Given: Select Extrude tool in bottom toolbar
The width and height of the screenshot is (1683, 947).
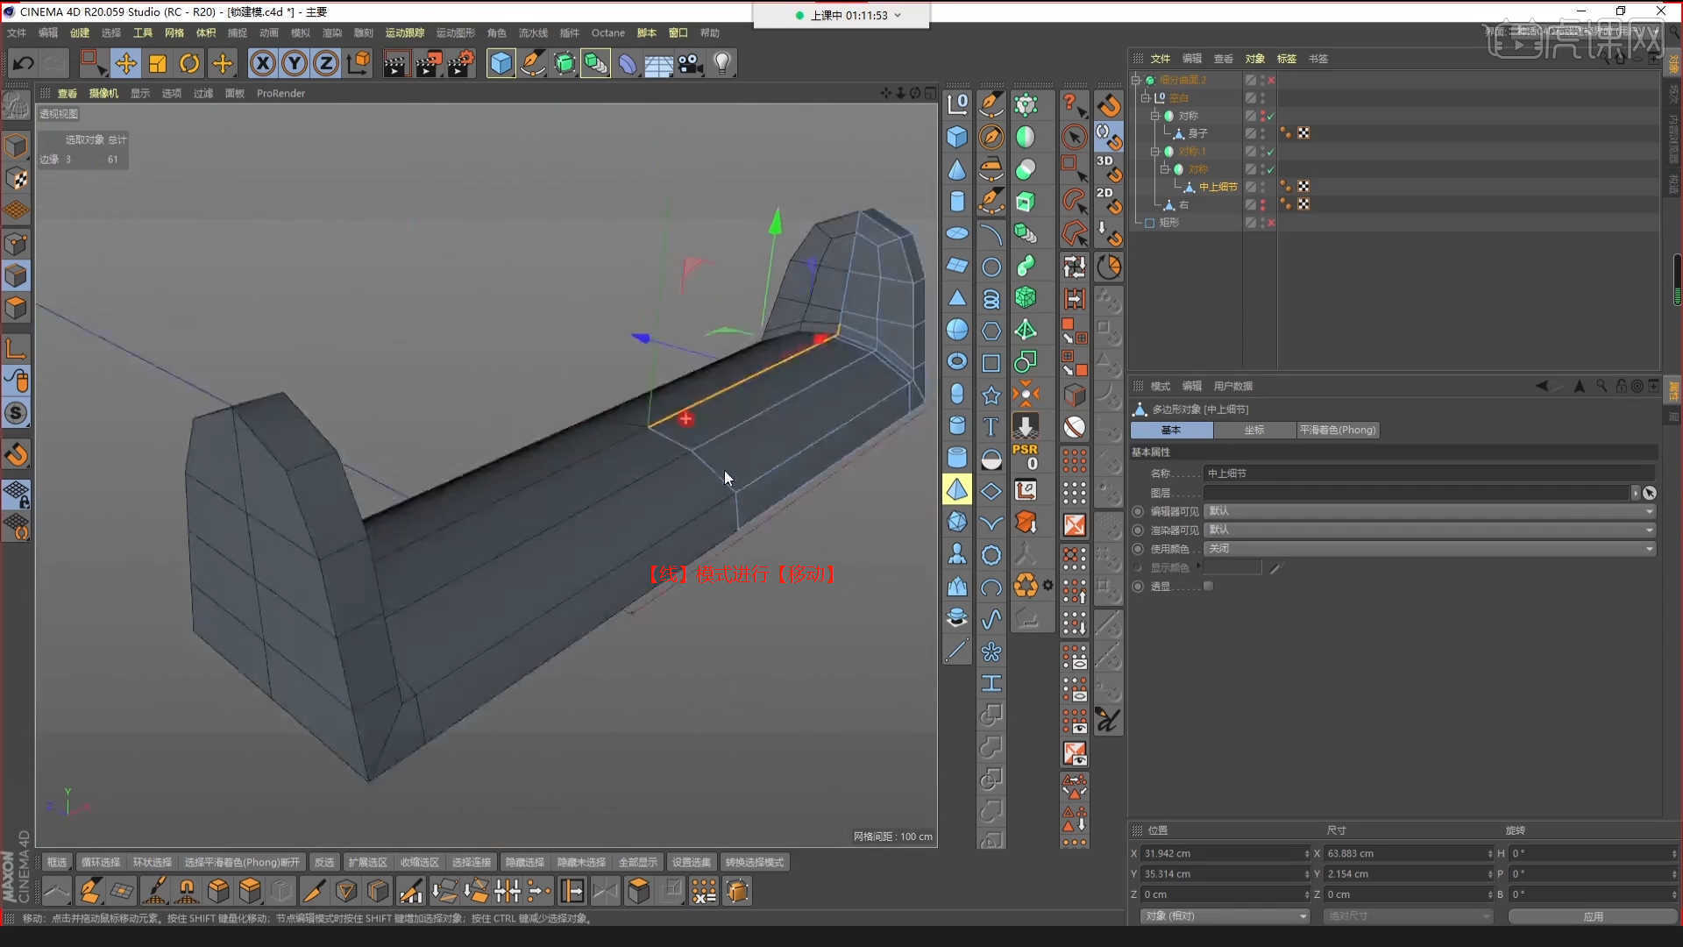Looking at the screenshot, I should 250,891.
